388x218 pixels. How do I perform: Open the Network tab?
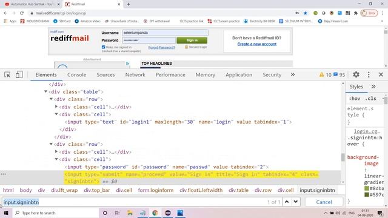click(135, 74)
